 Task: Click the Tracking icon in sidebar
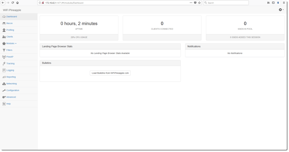coord(4,64)
